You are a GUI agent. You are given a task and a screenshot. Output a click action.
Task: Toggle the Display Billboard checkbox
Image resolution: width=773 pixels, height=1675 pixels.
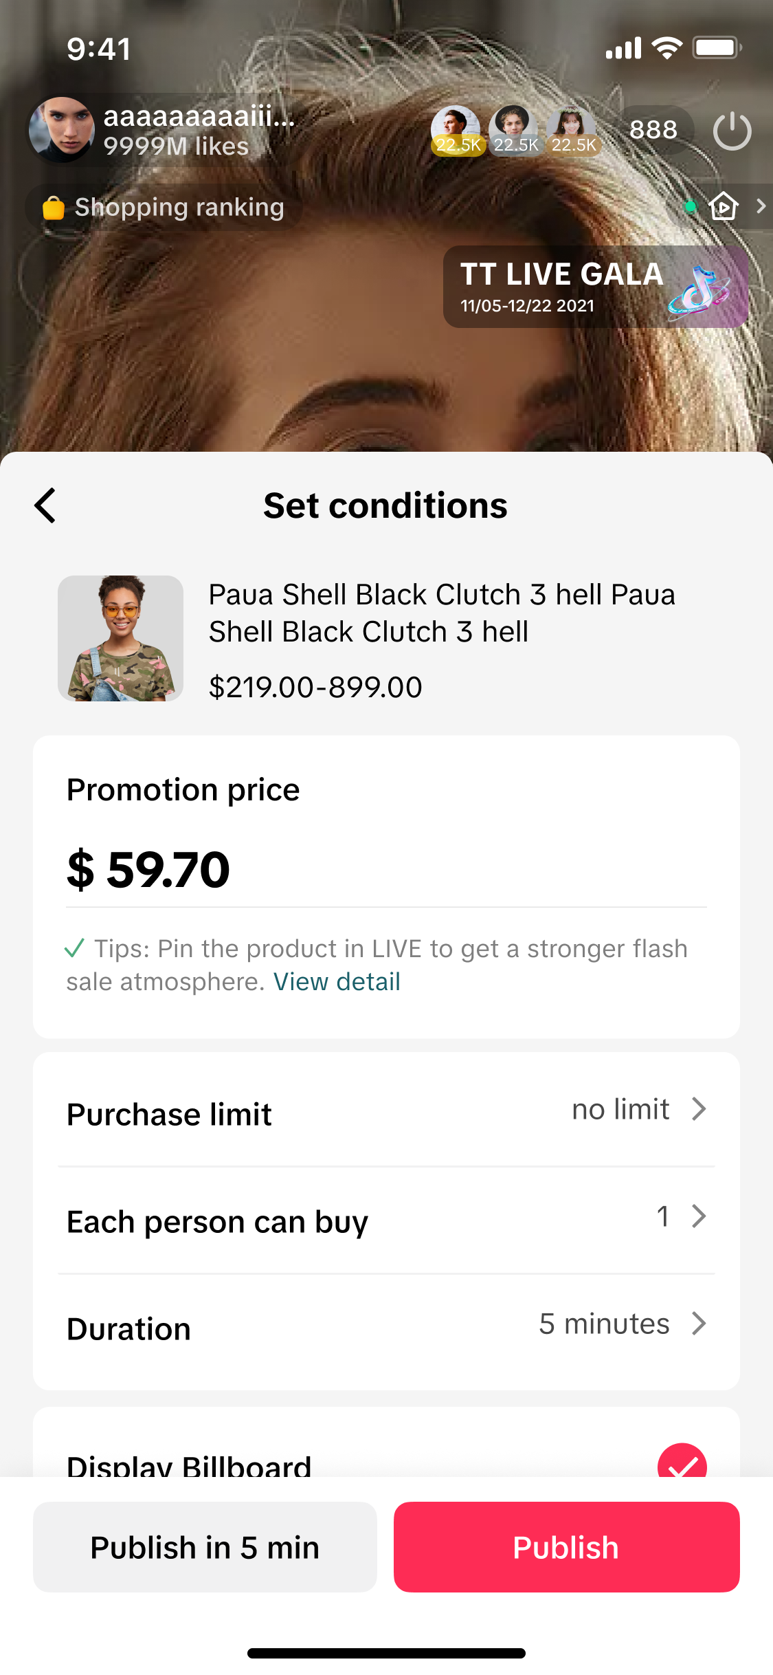(x=682, y=1465)
